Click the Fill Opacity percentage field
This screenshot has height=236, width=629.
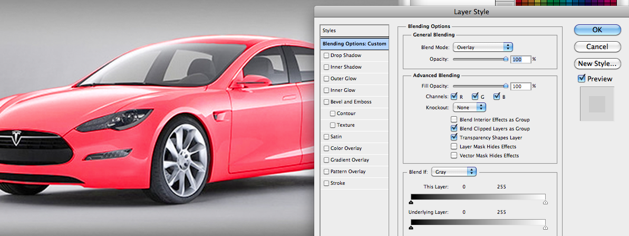(x=521, y=86)
